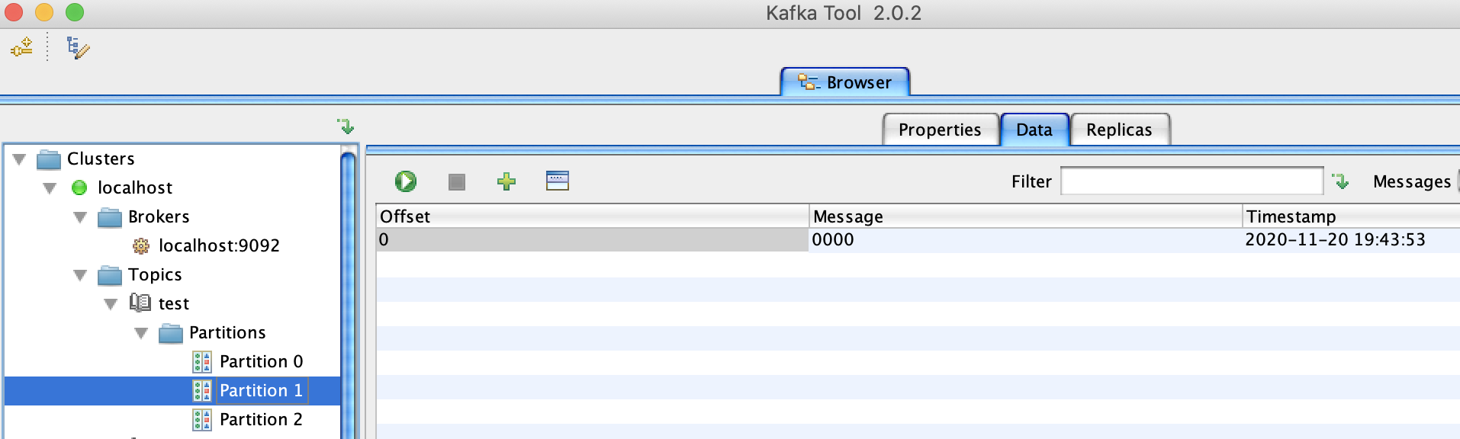Click the Topics folder icon
This screenshot has height=439, width=1460.
tap(110, 275)
